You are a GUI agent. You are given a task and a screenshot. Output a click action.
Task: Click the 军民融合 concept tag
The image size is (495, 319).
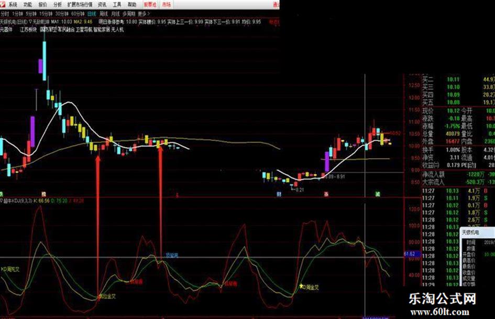pos(66,30)
